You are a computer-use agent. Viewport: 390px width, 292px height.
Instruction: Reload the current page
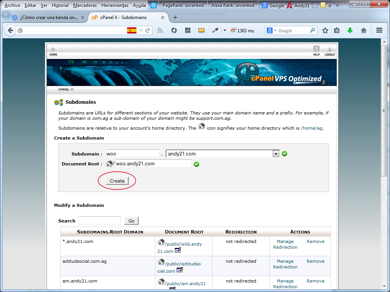147,30
